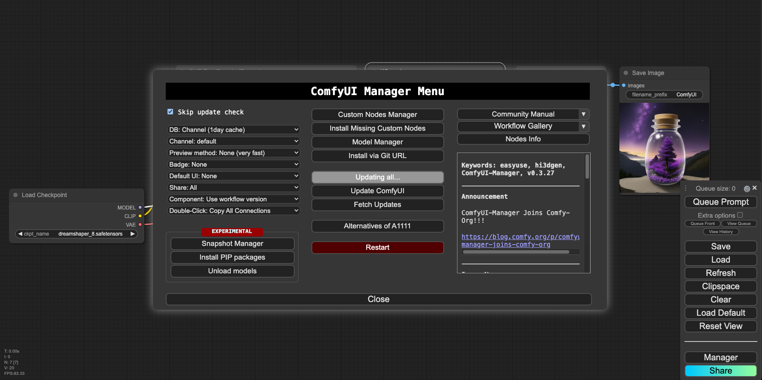Click the announcement panel horizontal scrollbar

tap(516, 252)
